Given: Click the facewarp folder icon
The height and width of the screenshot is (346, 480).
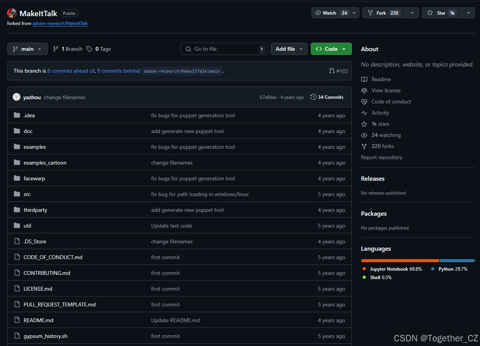Looking at the screenshot, I should 17,178.
